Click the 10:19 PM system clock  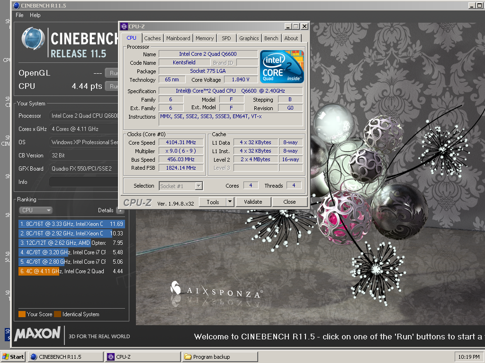pyautogui.click(x=468, y=356)
